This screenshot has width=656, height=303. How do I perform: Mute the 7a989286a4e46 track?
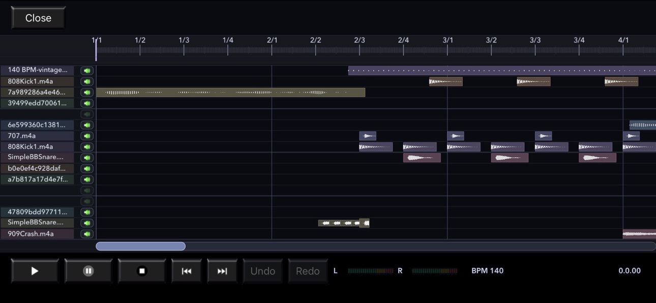pyautogui.click(x=87, y=93)
